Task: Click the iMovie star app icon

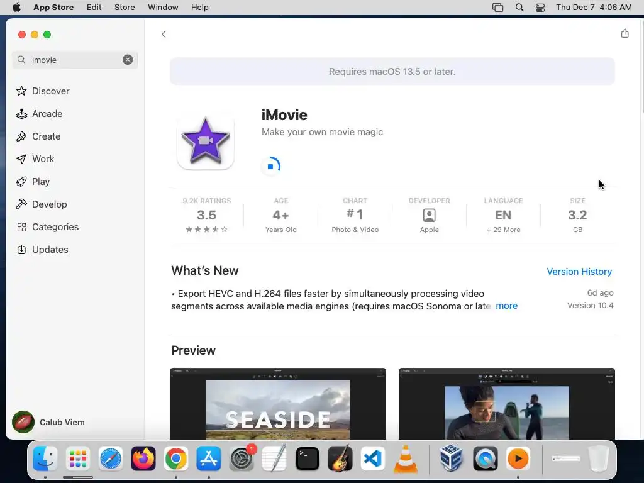Action: click(206, 141)
